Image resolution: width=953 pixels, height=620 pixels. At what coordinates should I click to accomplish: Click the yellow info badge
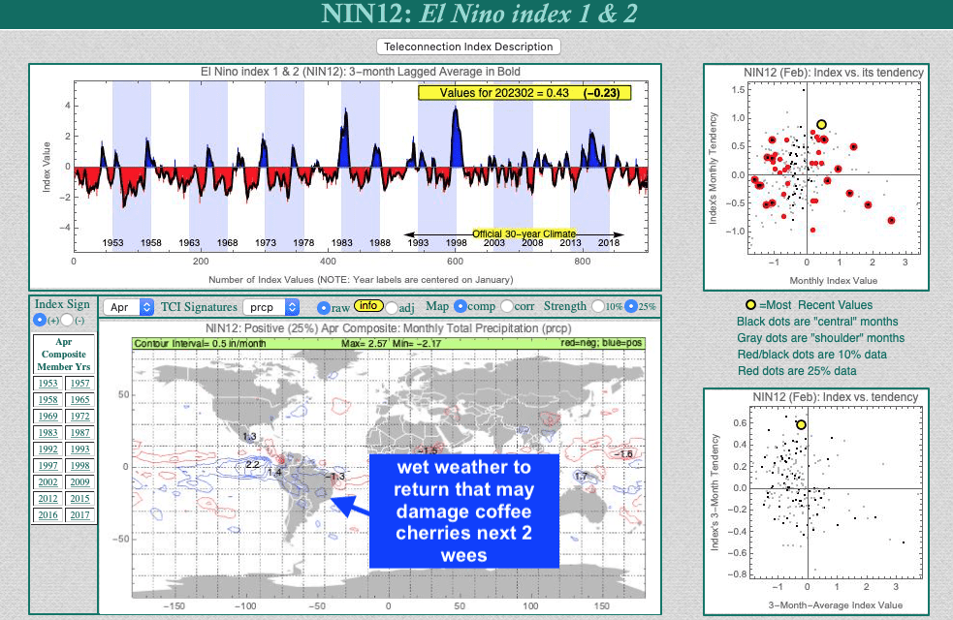coord(367,306)
